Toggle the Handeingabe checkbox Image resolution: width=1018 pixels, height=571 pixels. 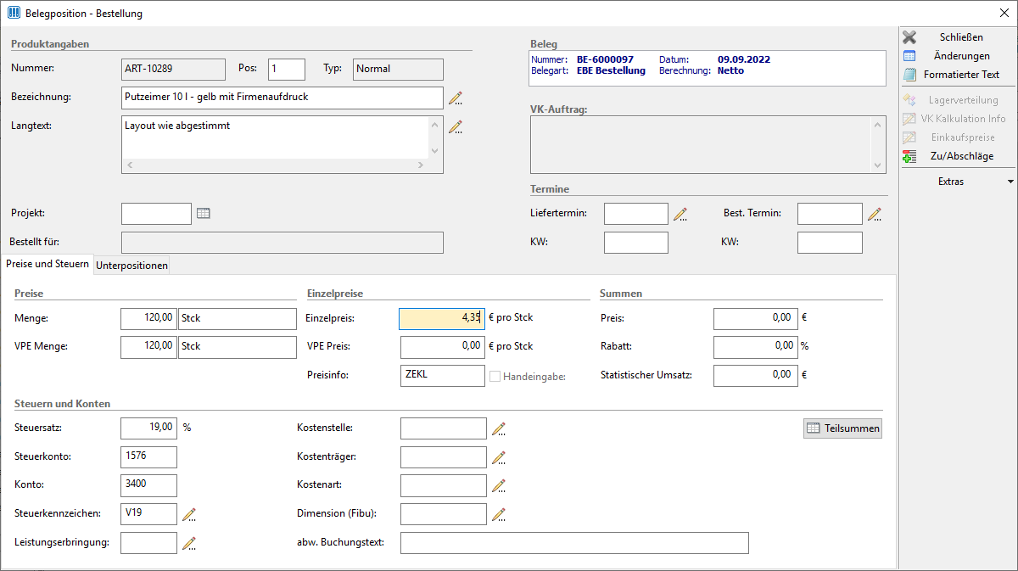coord(495,376)
